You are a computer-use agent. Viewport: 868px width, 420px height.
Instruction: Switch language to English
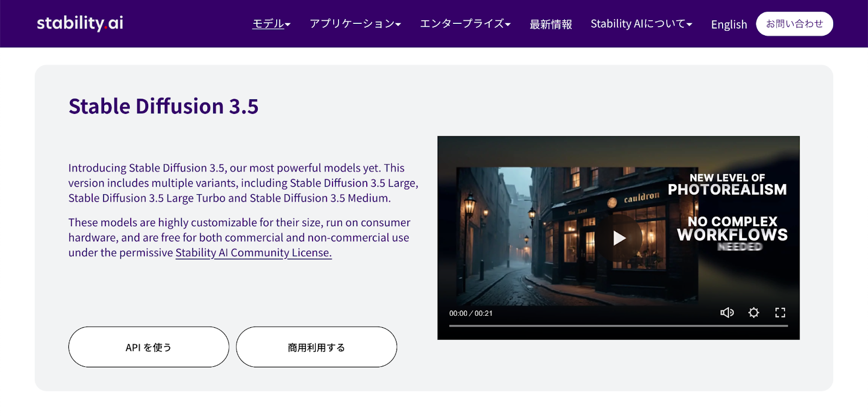pyautogui.click(x=729, y=24)
